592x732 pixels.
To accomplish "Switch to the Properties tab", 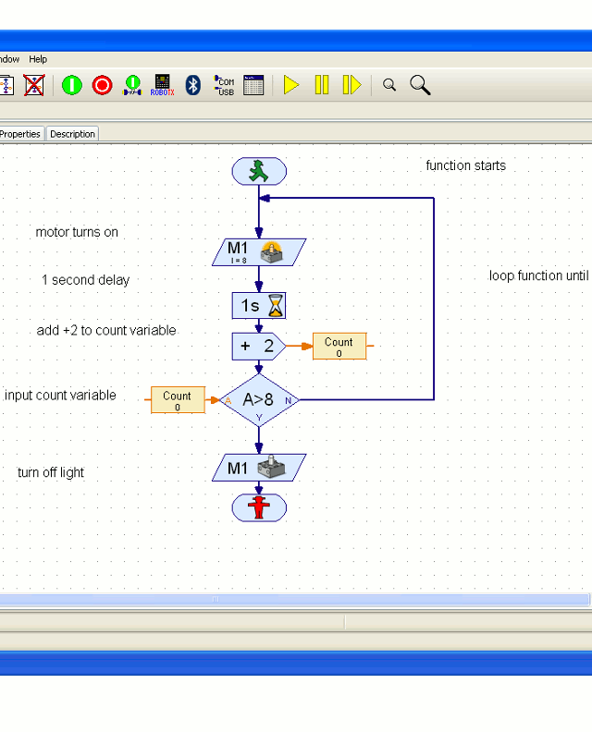I will [20, 134].
